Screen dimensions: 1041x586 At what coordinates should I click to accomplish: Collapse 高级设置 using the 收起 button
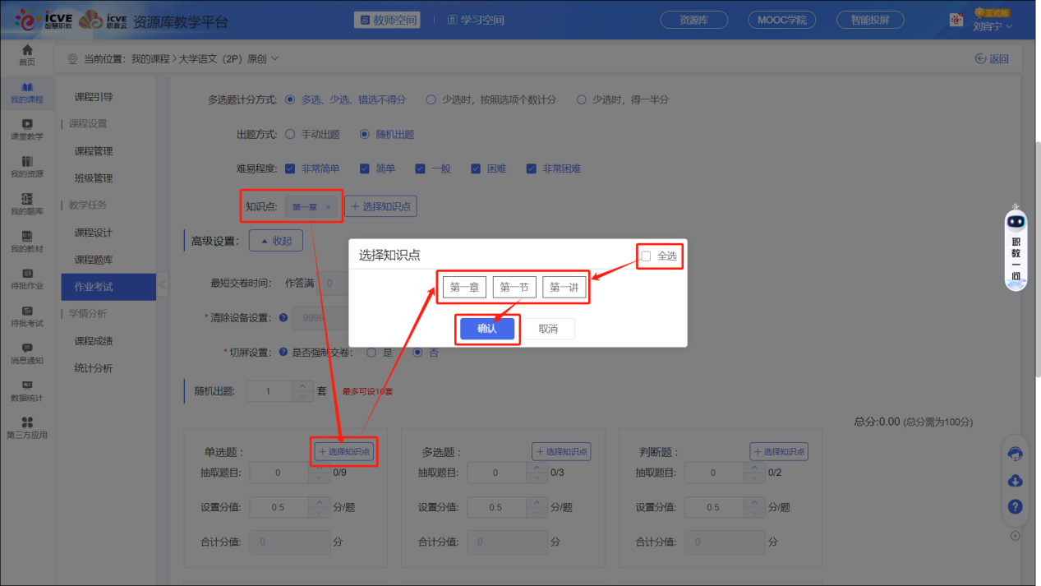click(x=275, y=239)
